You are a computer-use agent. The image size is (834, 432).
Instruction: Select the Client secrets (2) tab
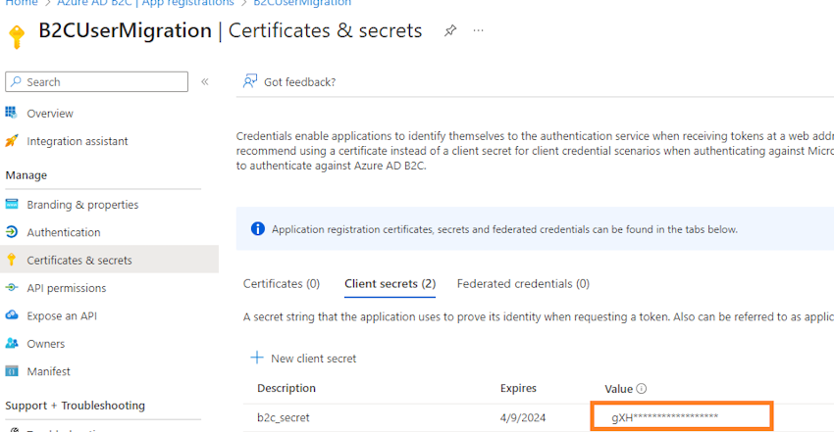(390, 284)
